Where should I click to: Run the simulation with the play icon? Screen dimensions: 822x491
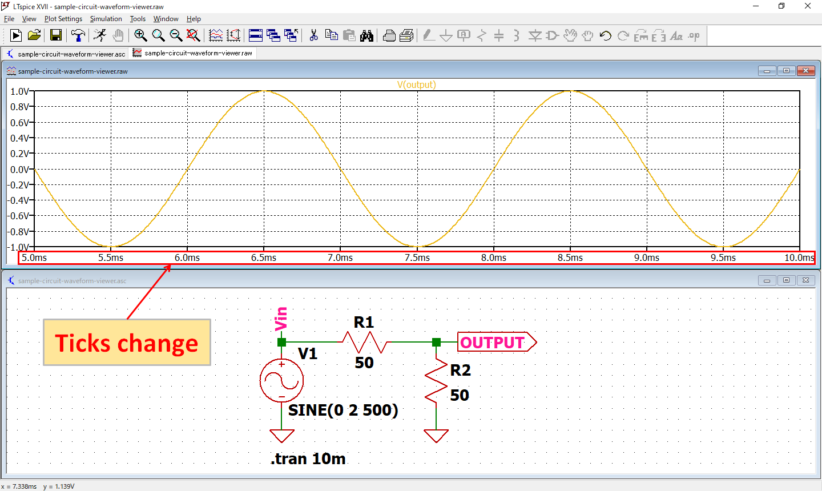tap(16, 35)
